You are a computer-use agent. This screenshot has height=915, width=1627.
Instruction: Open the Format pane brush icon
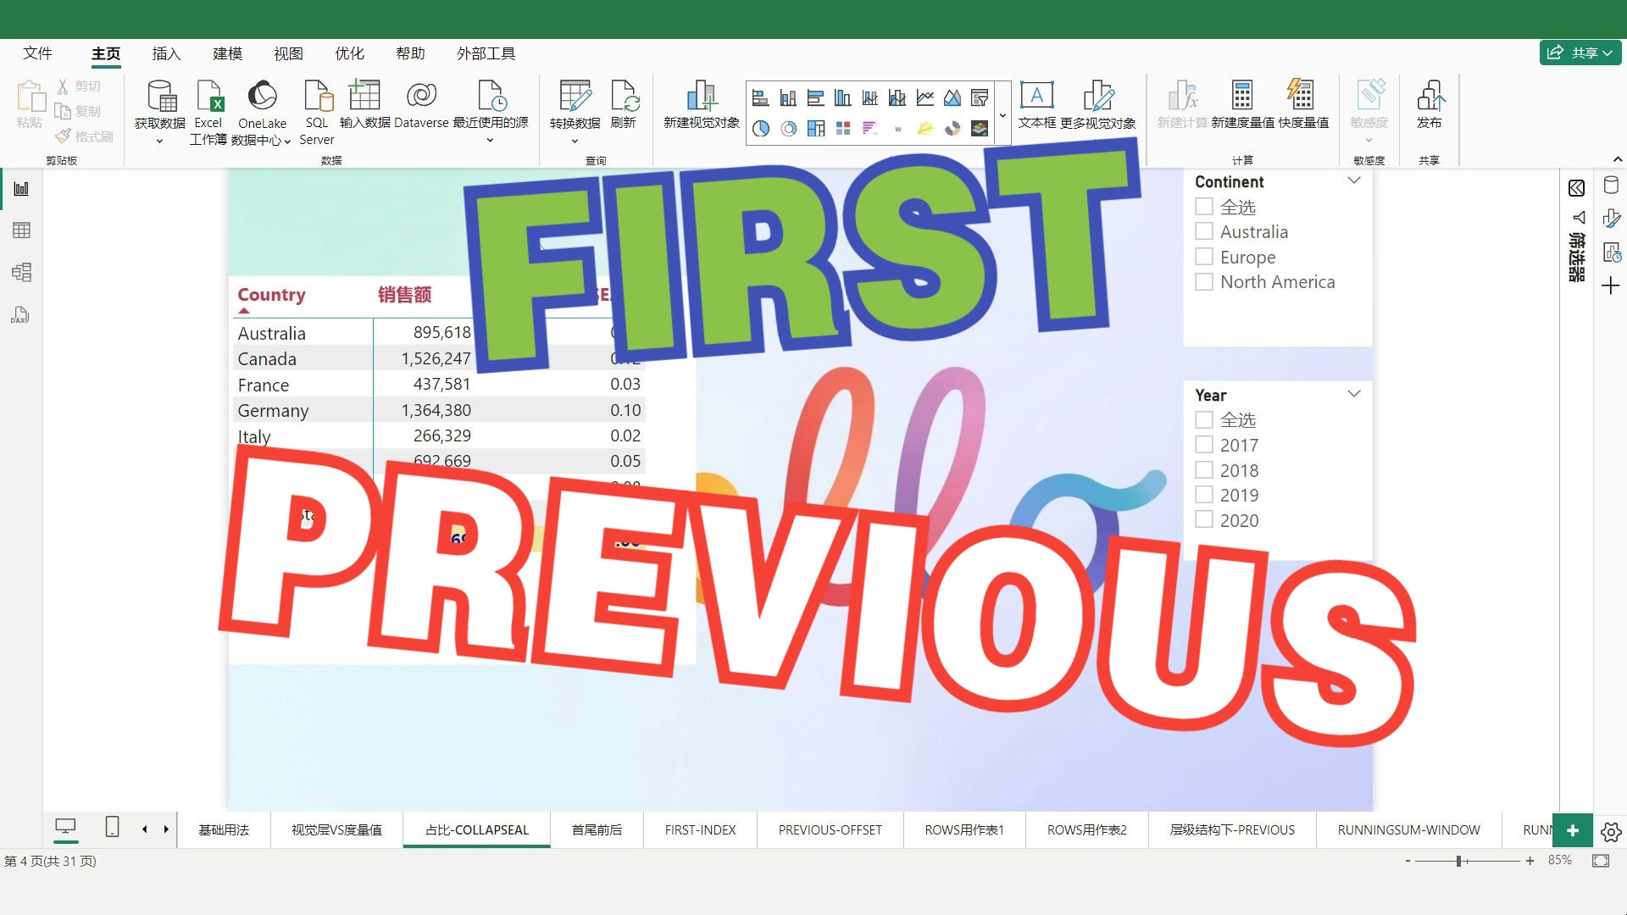(1613, 218)
